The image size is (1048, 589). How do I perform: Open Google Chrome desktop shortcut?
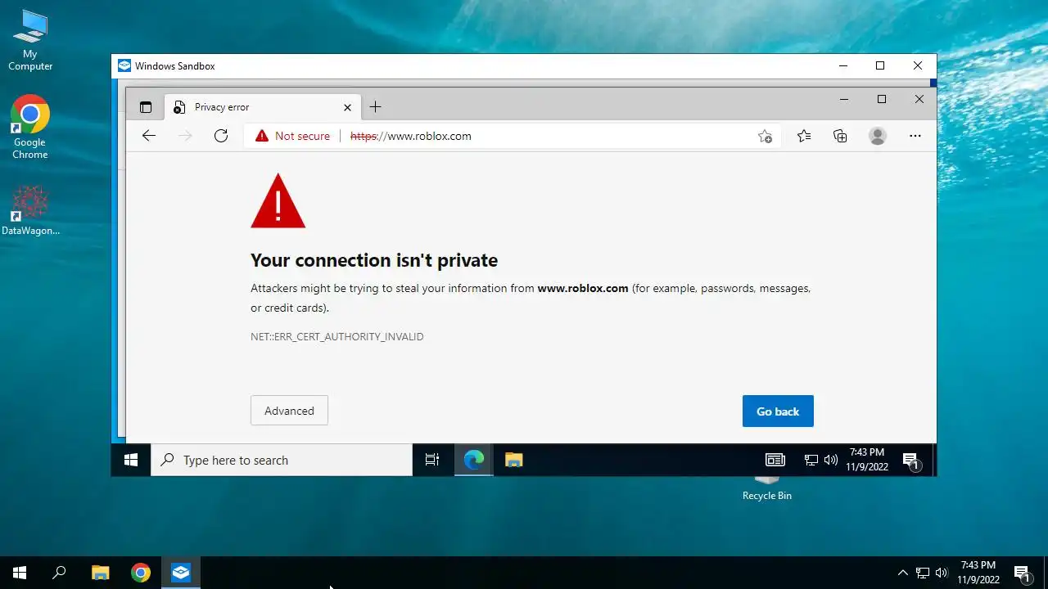pyautogui.click(x=30, y=127)
